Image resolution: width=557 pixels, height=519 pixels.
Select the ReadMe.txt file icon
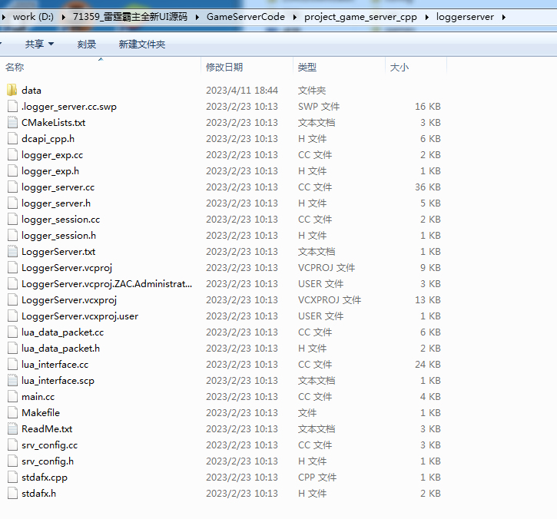(12, 429)
